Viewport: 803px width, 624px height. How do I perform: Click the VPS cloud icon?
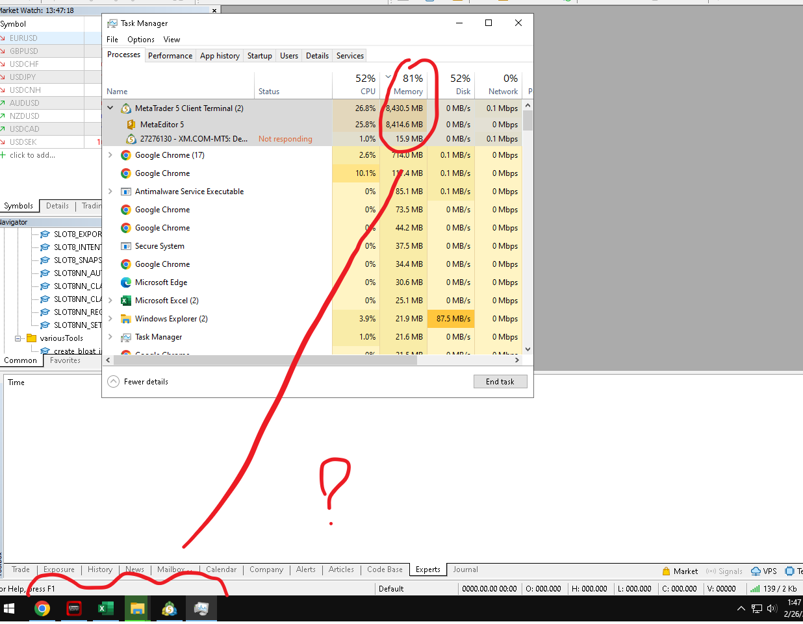click(756, 571)
